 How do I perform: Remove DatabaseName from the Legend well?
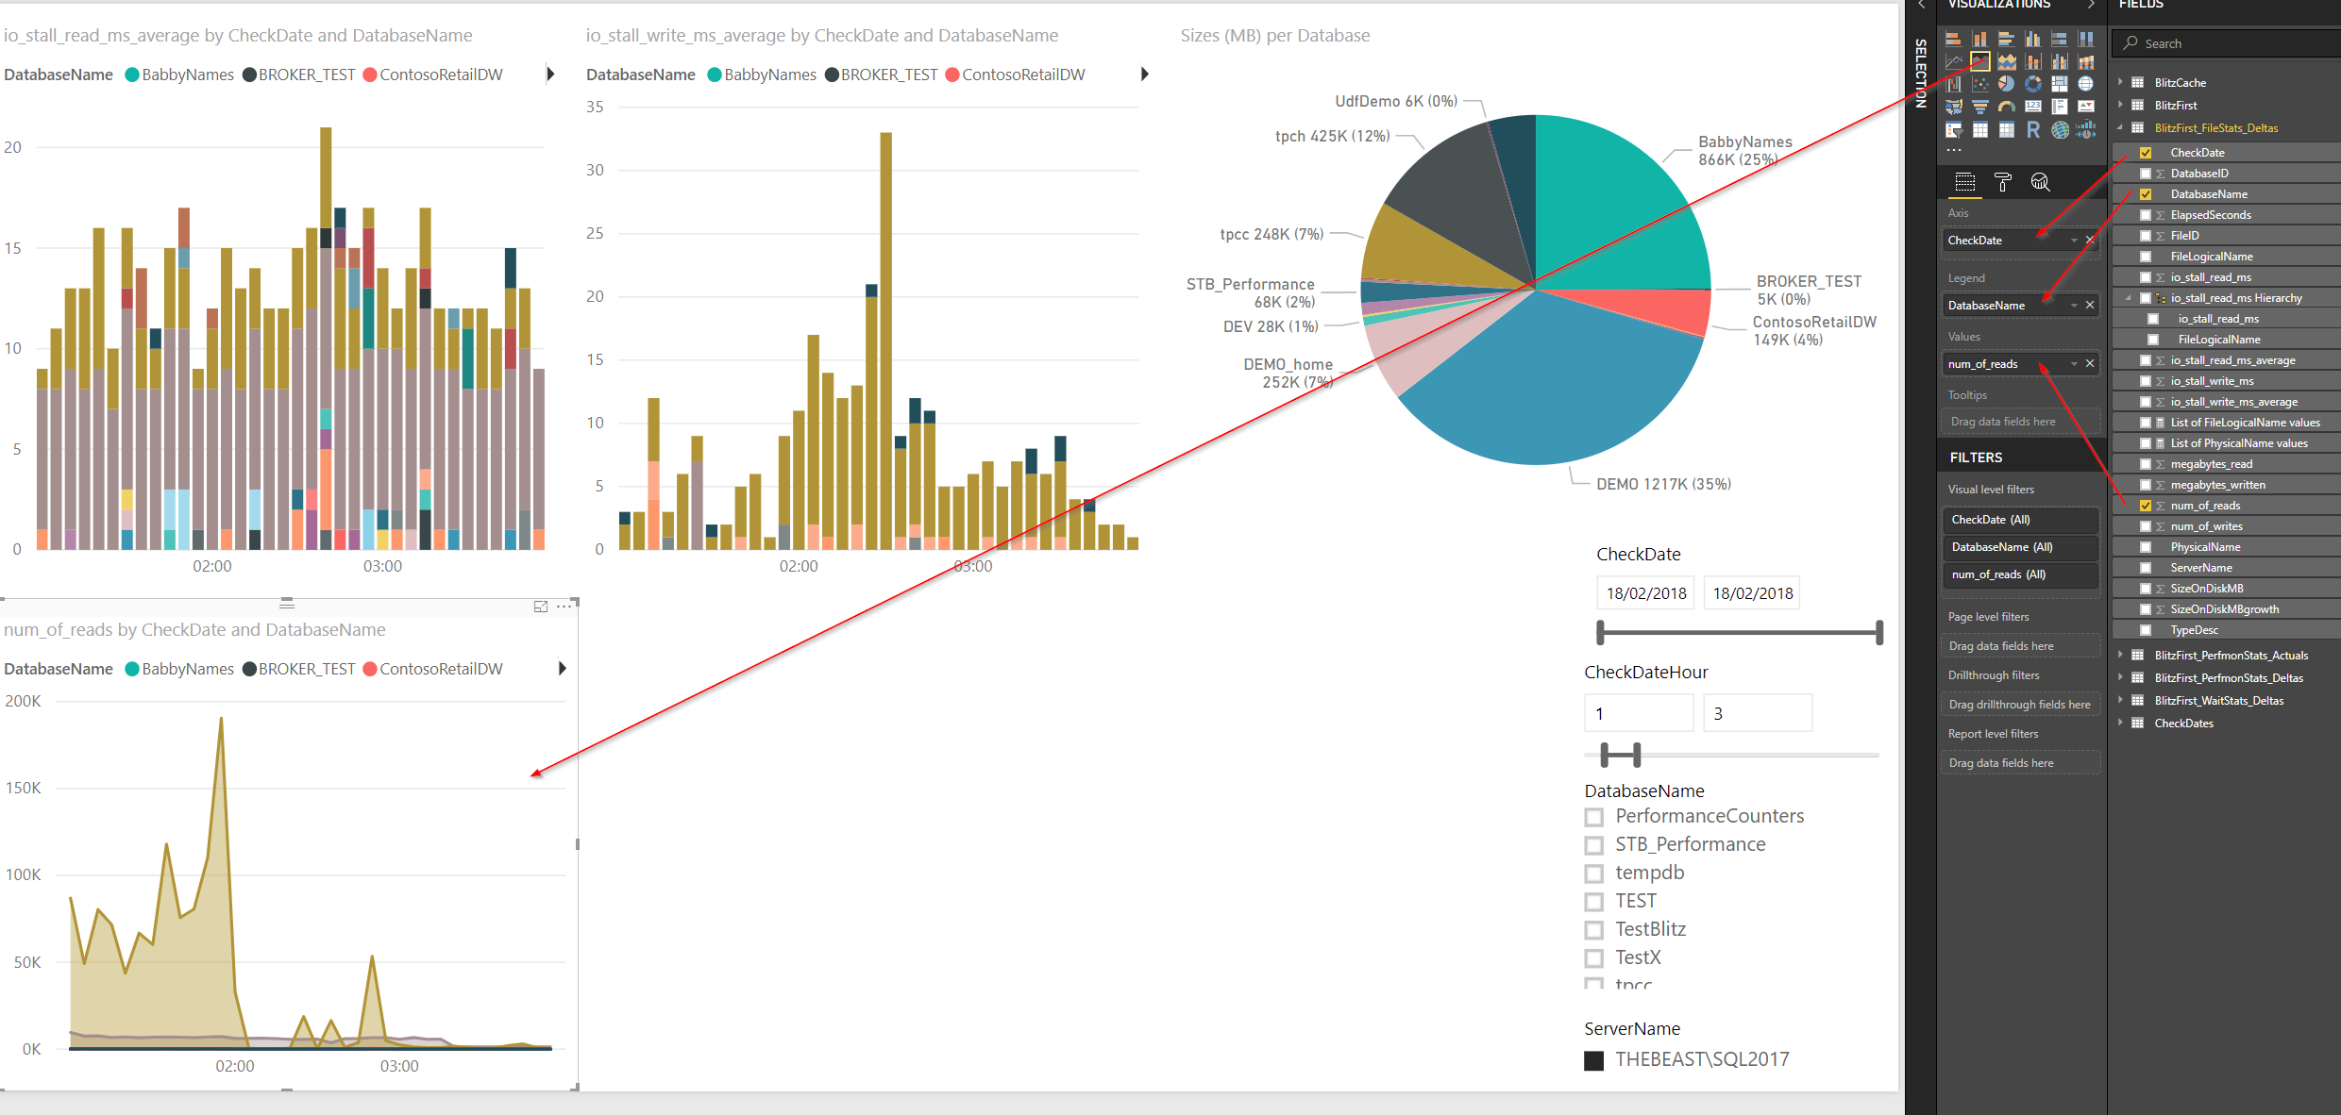[2090, 306]
